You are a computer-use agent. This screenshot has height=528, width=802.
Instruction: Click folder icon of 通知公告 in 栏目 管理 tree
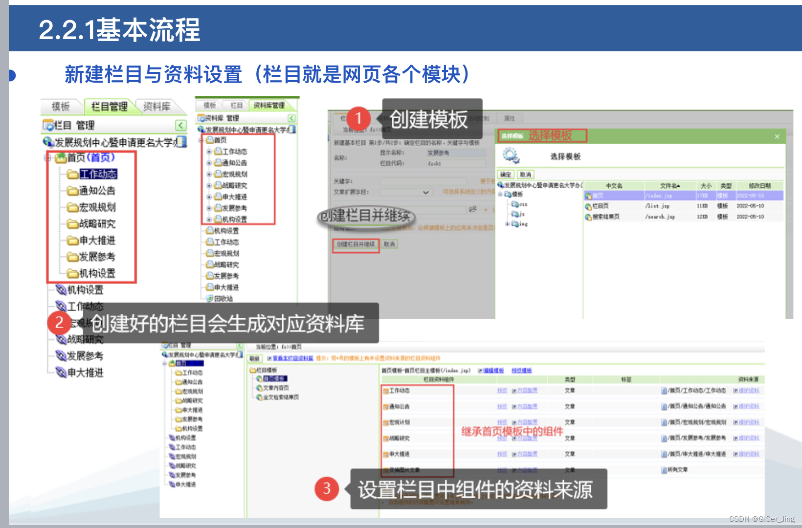coord(73,191)
